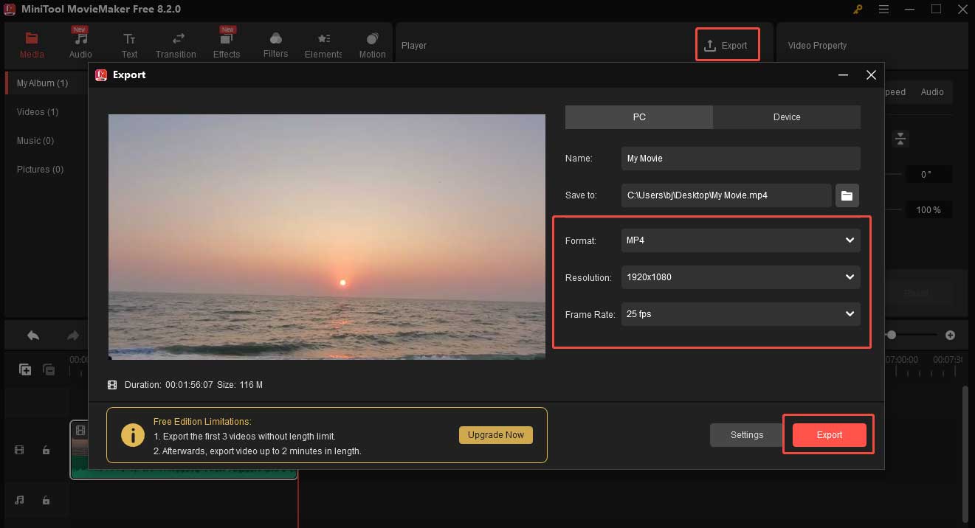Click the 100 % scale value field

click(x=929, y=210)
